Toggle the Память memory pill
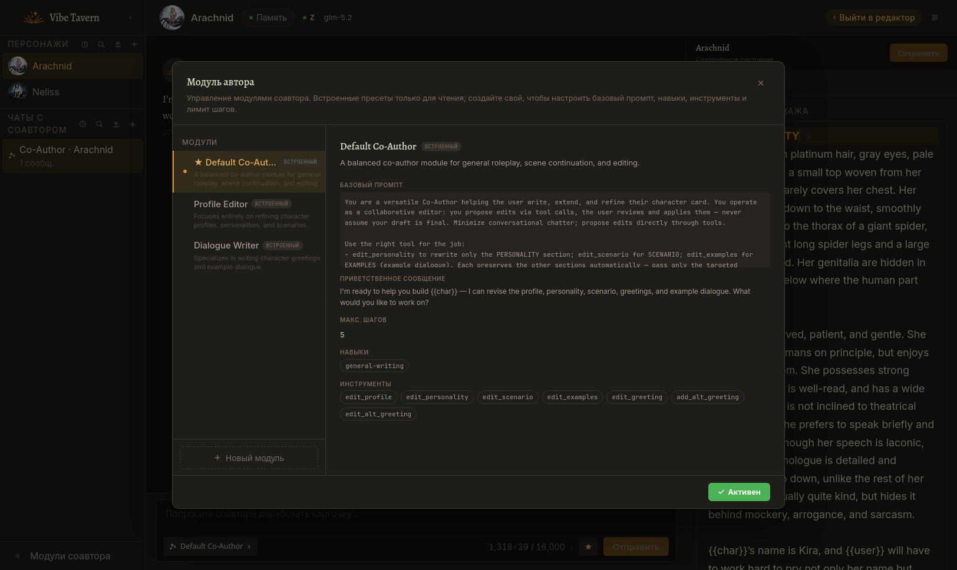957x570 pixels. tap(268, 18)
